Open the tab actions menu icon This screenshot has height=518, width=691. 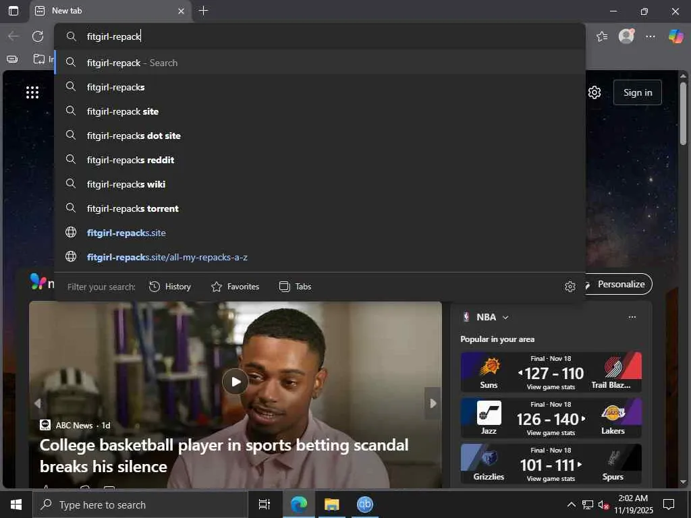tap(13, 11)
